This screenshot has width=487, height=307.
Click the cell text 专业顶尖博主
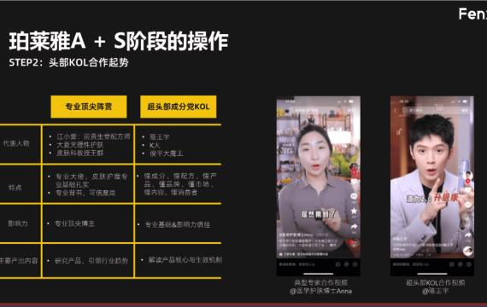(x=74, y=223)
